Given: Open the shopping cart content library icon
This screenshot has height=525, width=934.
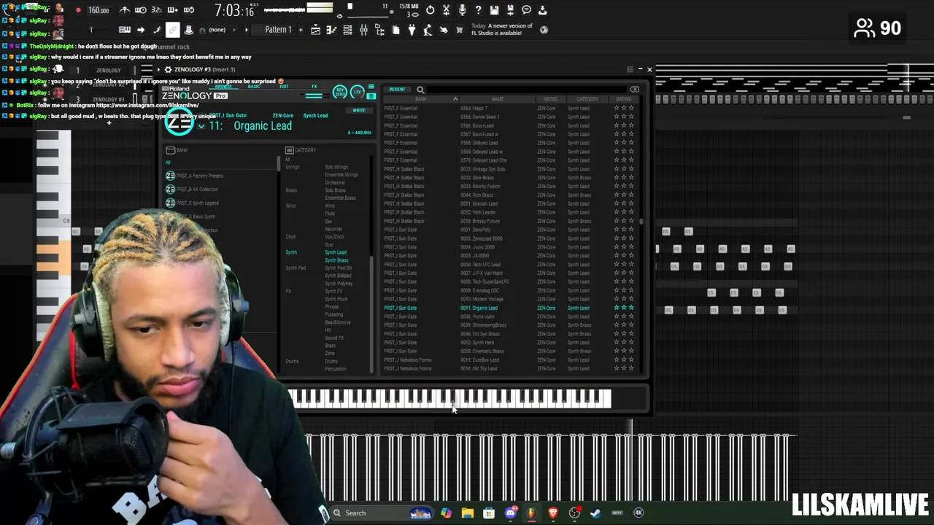Looking at the screenshot, I should (x=459, y=30).
